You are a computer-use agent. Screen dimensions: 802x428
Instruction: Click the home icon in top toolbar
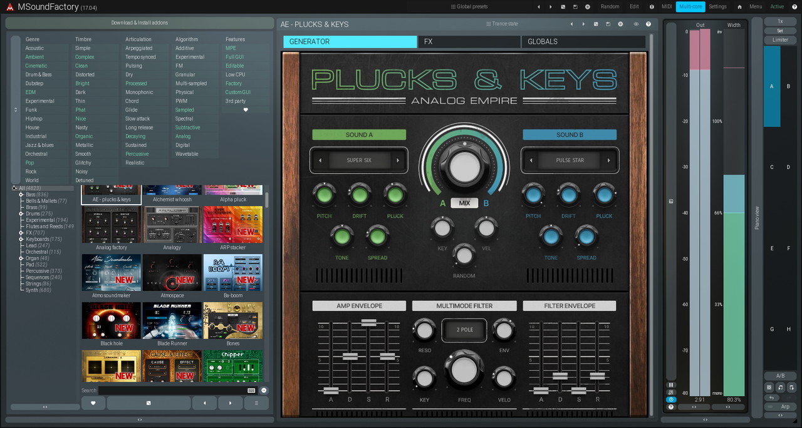(739, 7)
